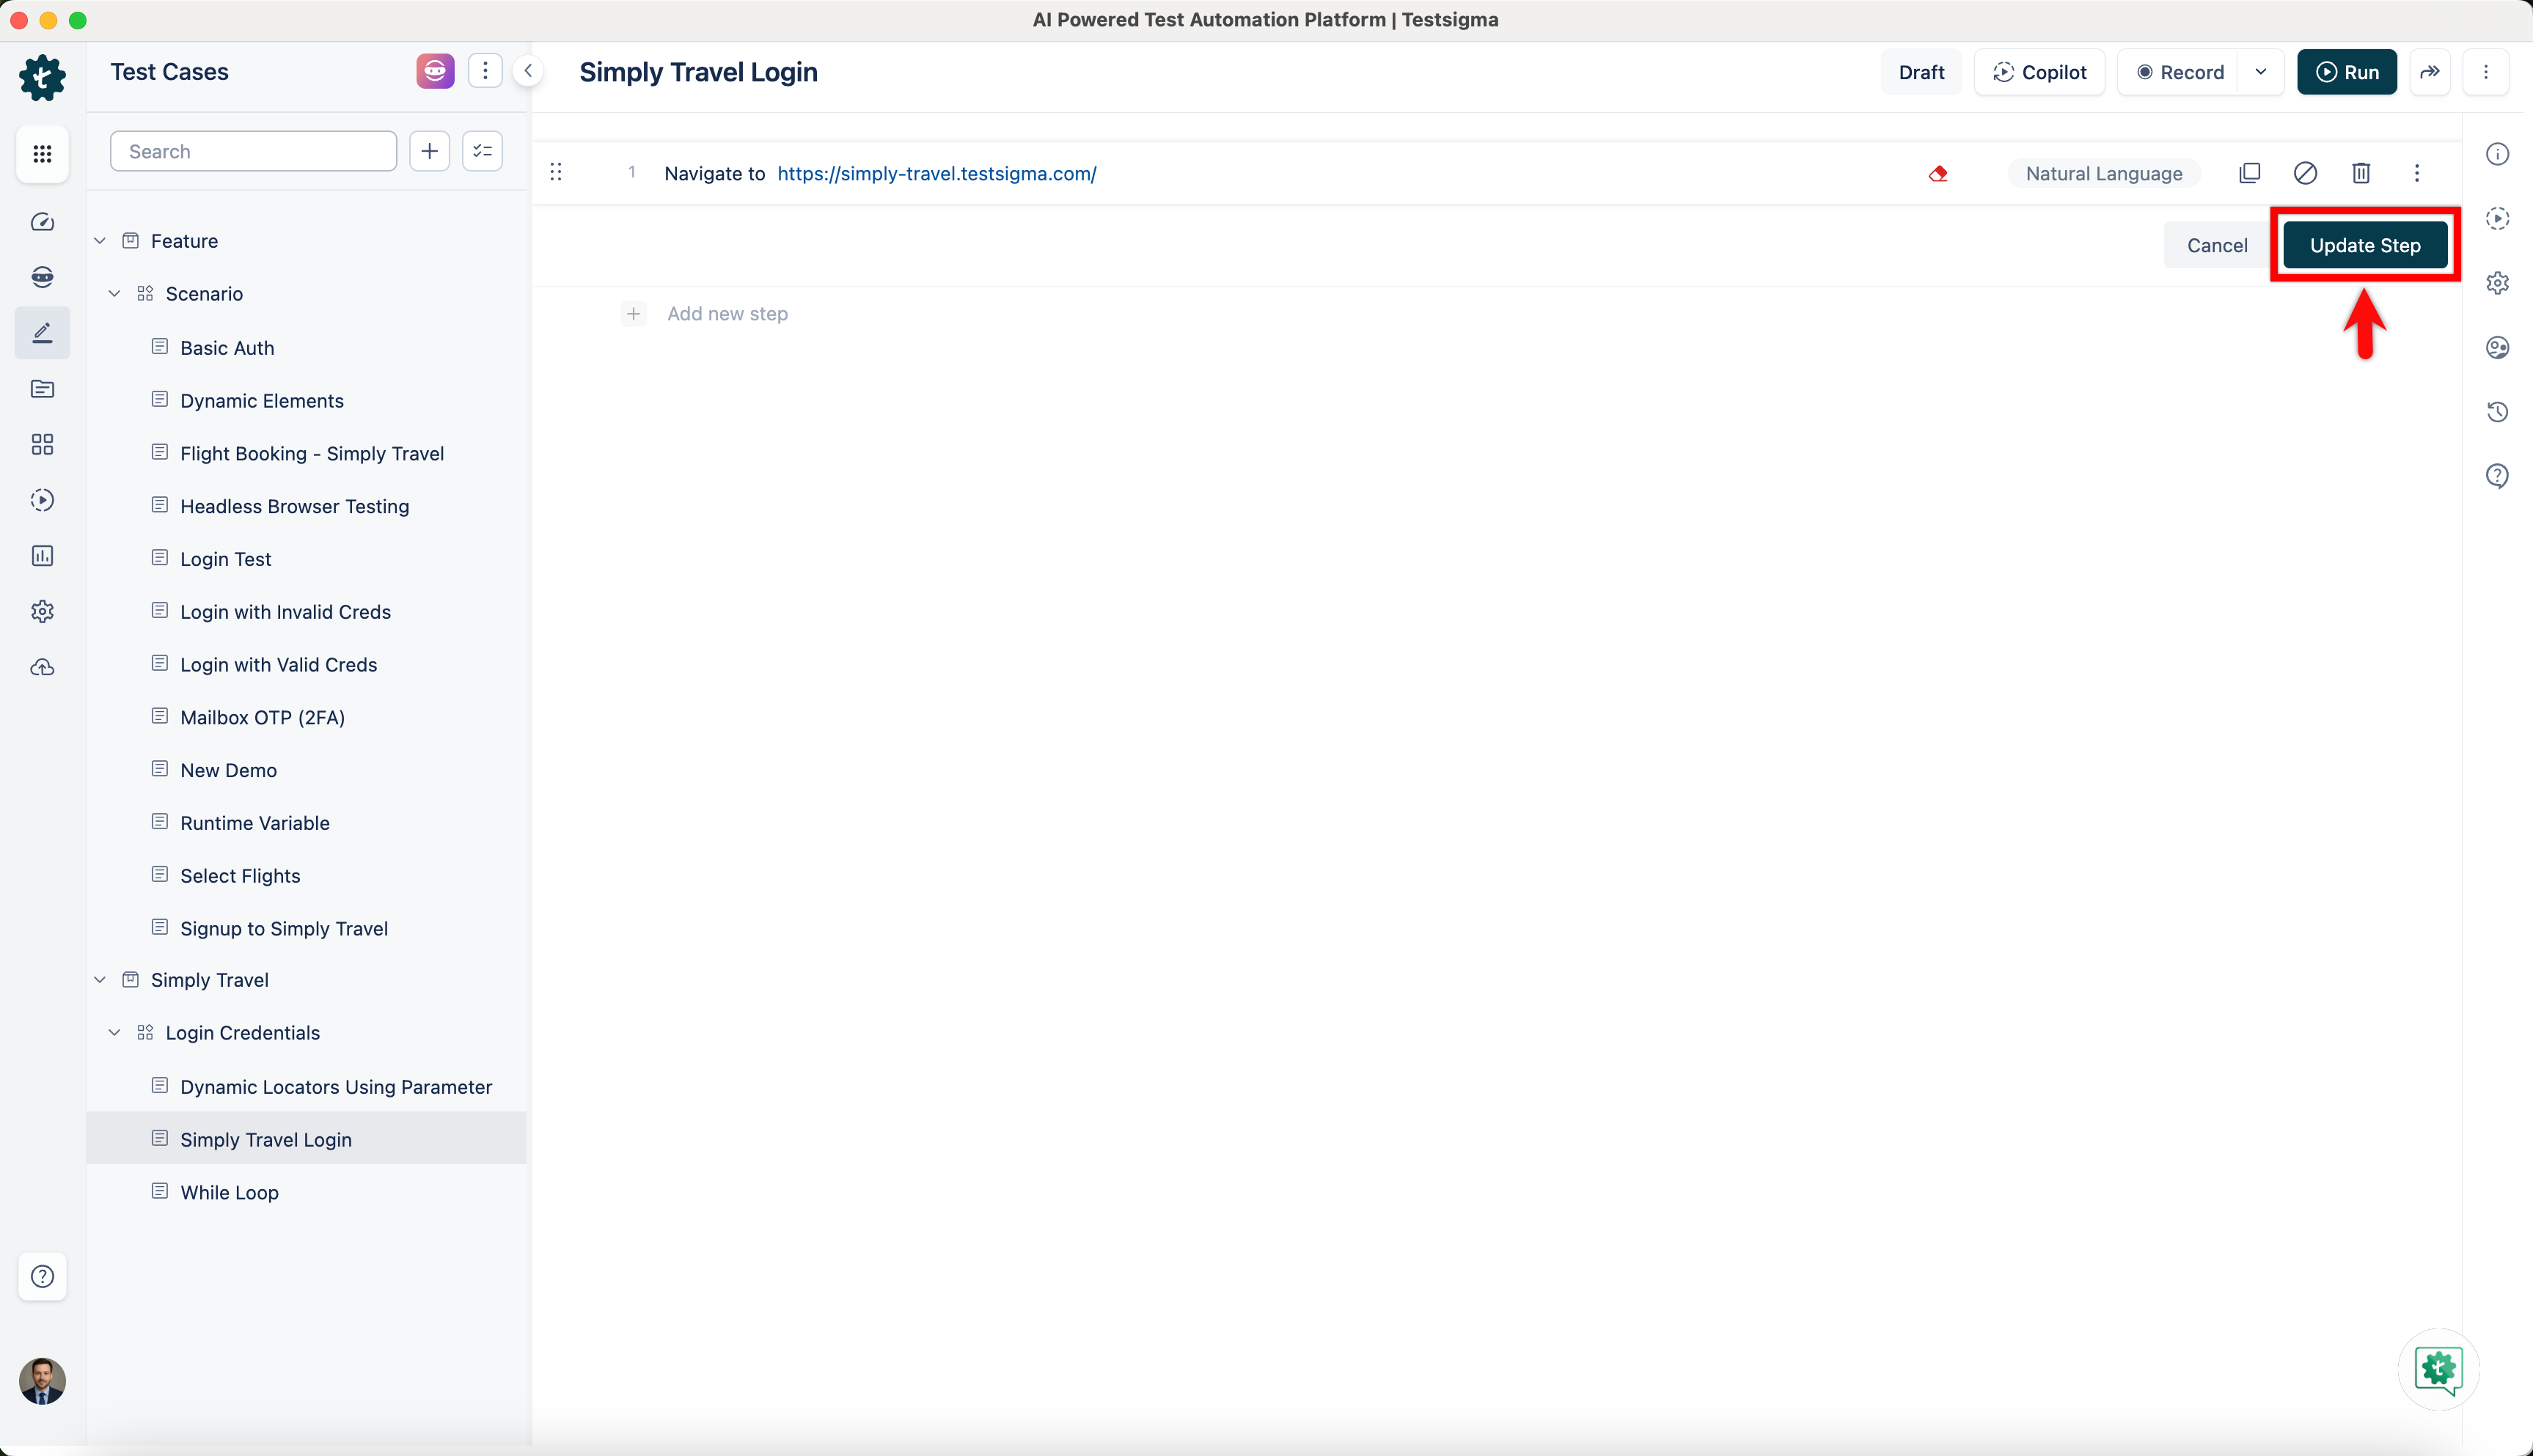Click the disable step circle-slash icon

tap(2305, 173)
